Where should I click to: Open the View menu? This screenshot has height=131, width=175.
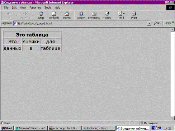pos(23,8)
